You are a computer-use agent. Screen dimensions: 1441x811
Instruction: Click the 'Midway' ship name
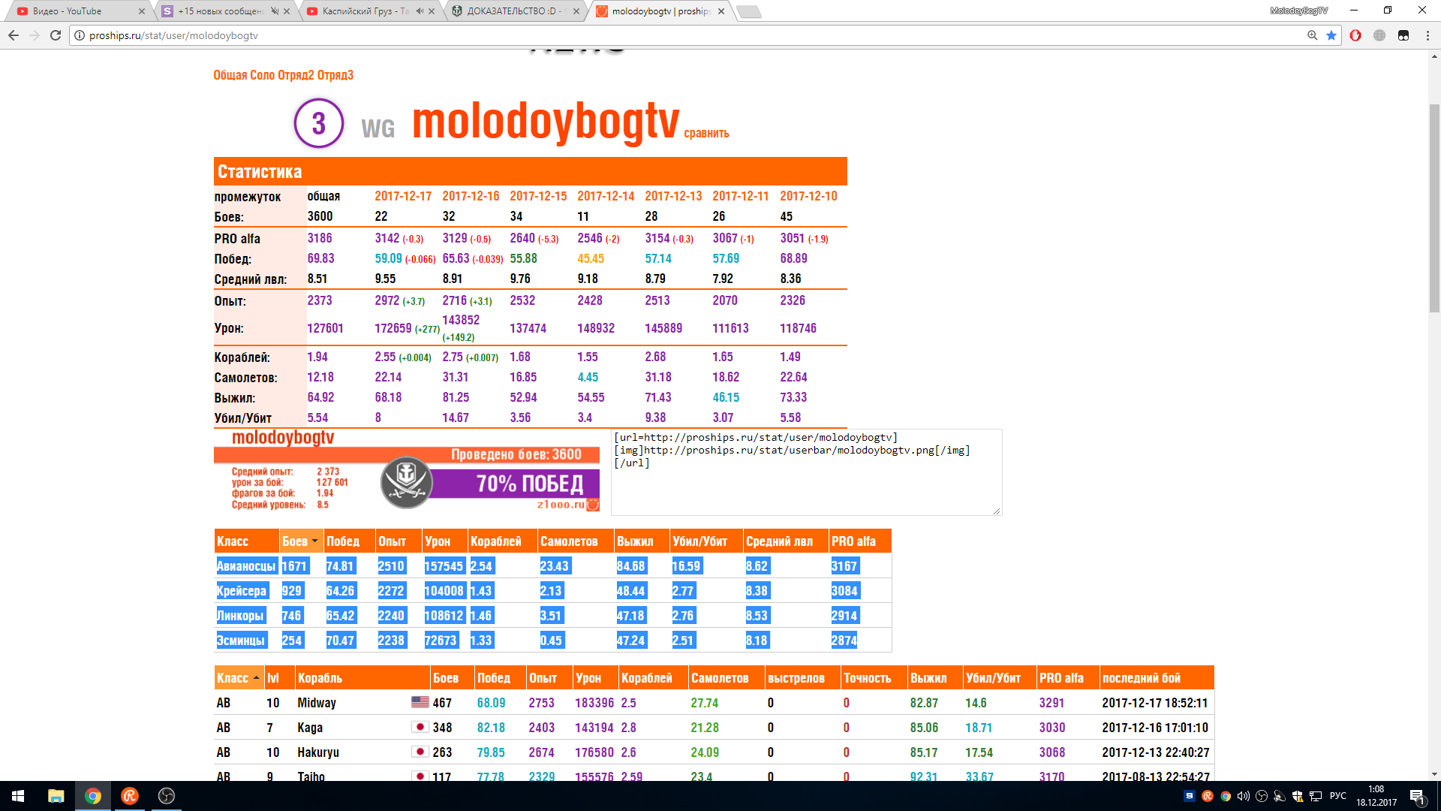click(x=317, y=703)
